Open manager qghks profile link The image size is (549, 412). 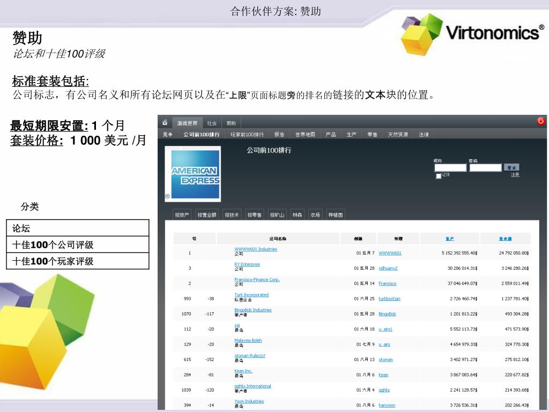[384, 391]
